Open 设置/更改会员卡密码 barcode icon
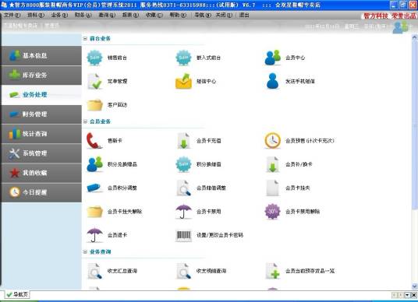Viewport: 418px width, 302px height. coord(183,235)
